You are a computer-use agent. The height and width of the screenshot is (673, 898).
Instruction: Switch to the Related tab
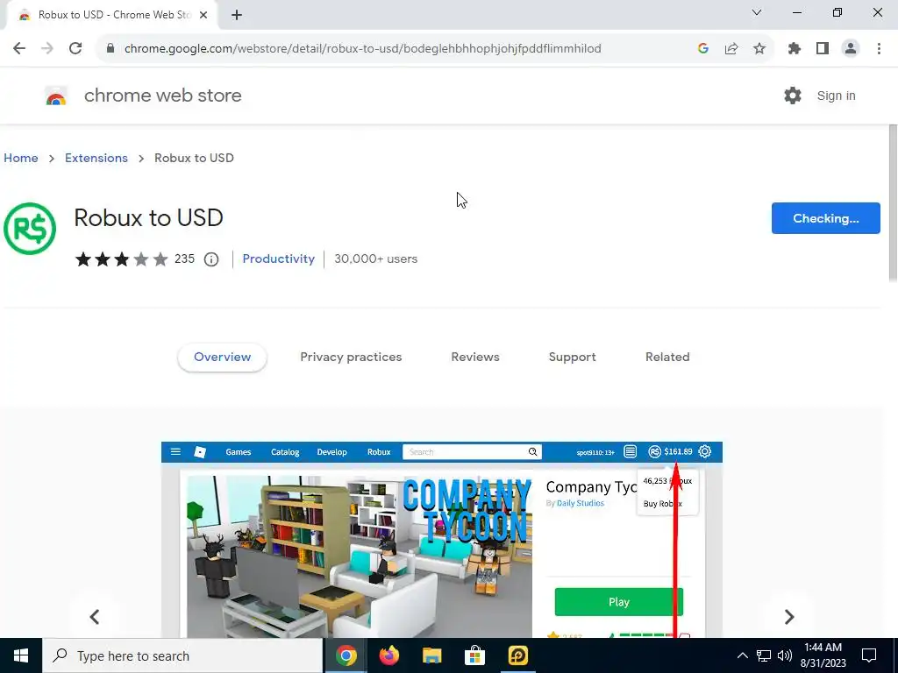click(667, 358)
